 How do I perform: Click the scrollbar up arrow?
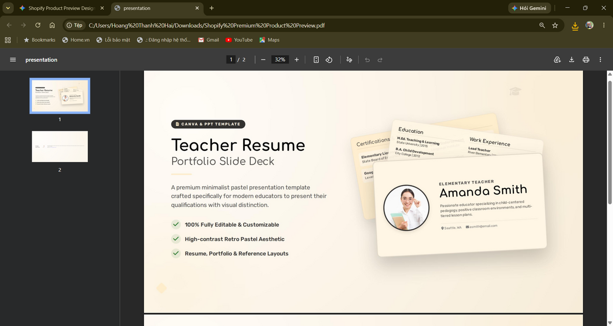pyautogui.click(x=609, y=74)
